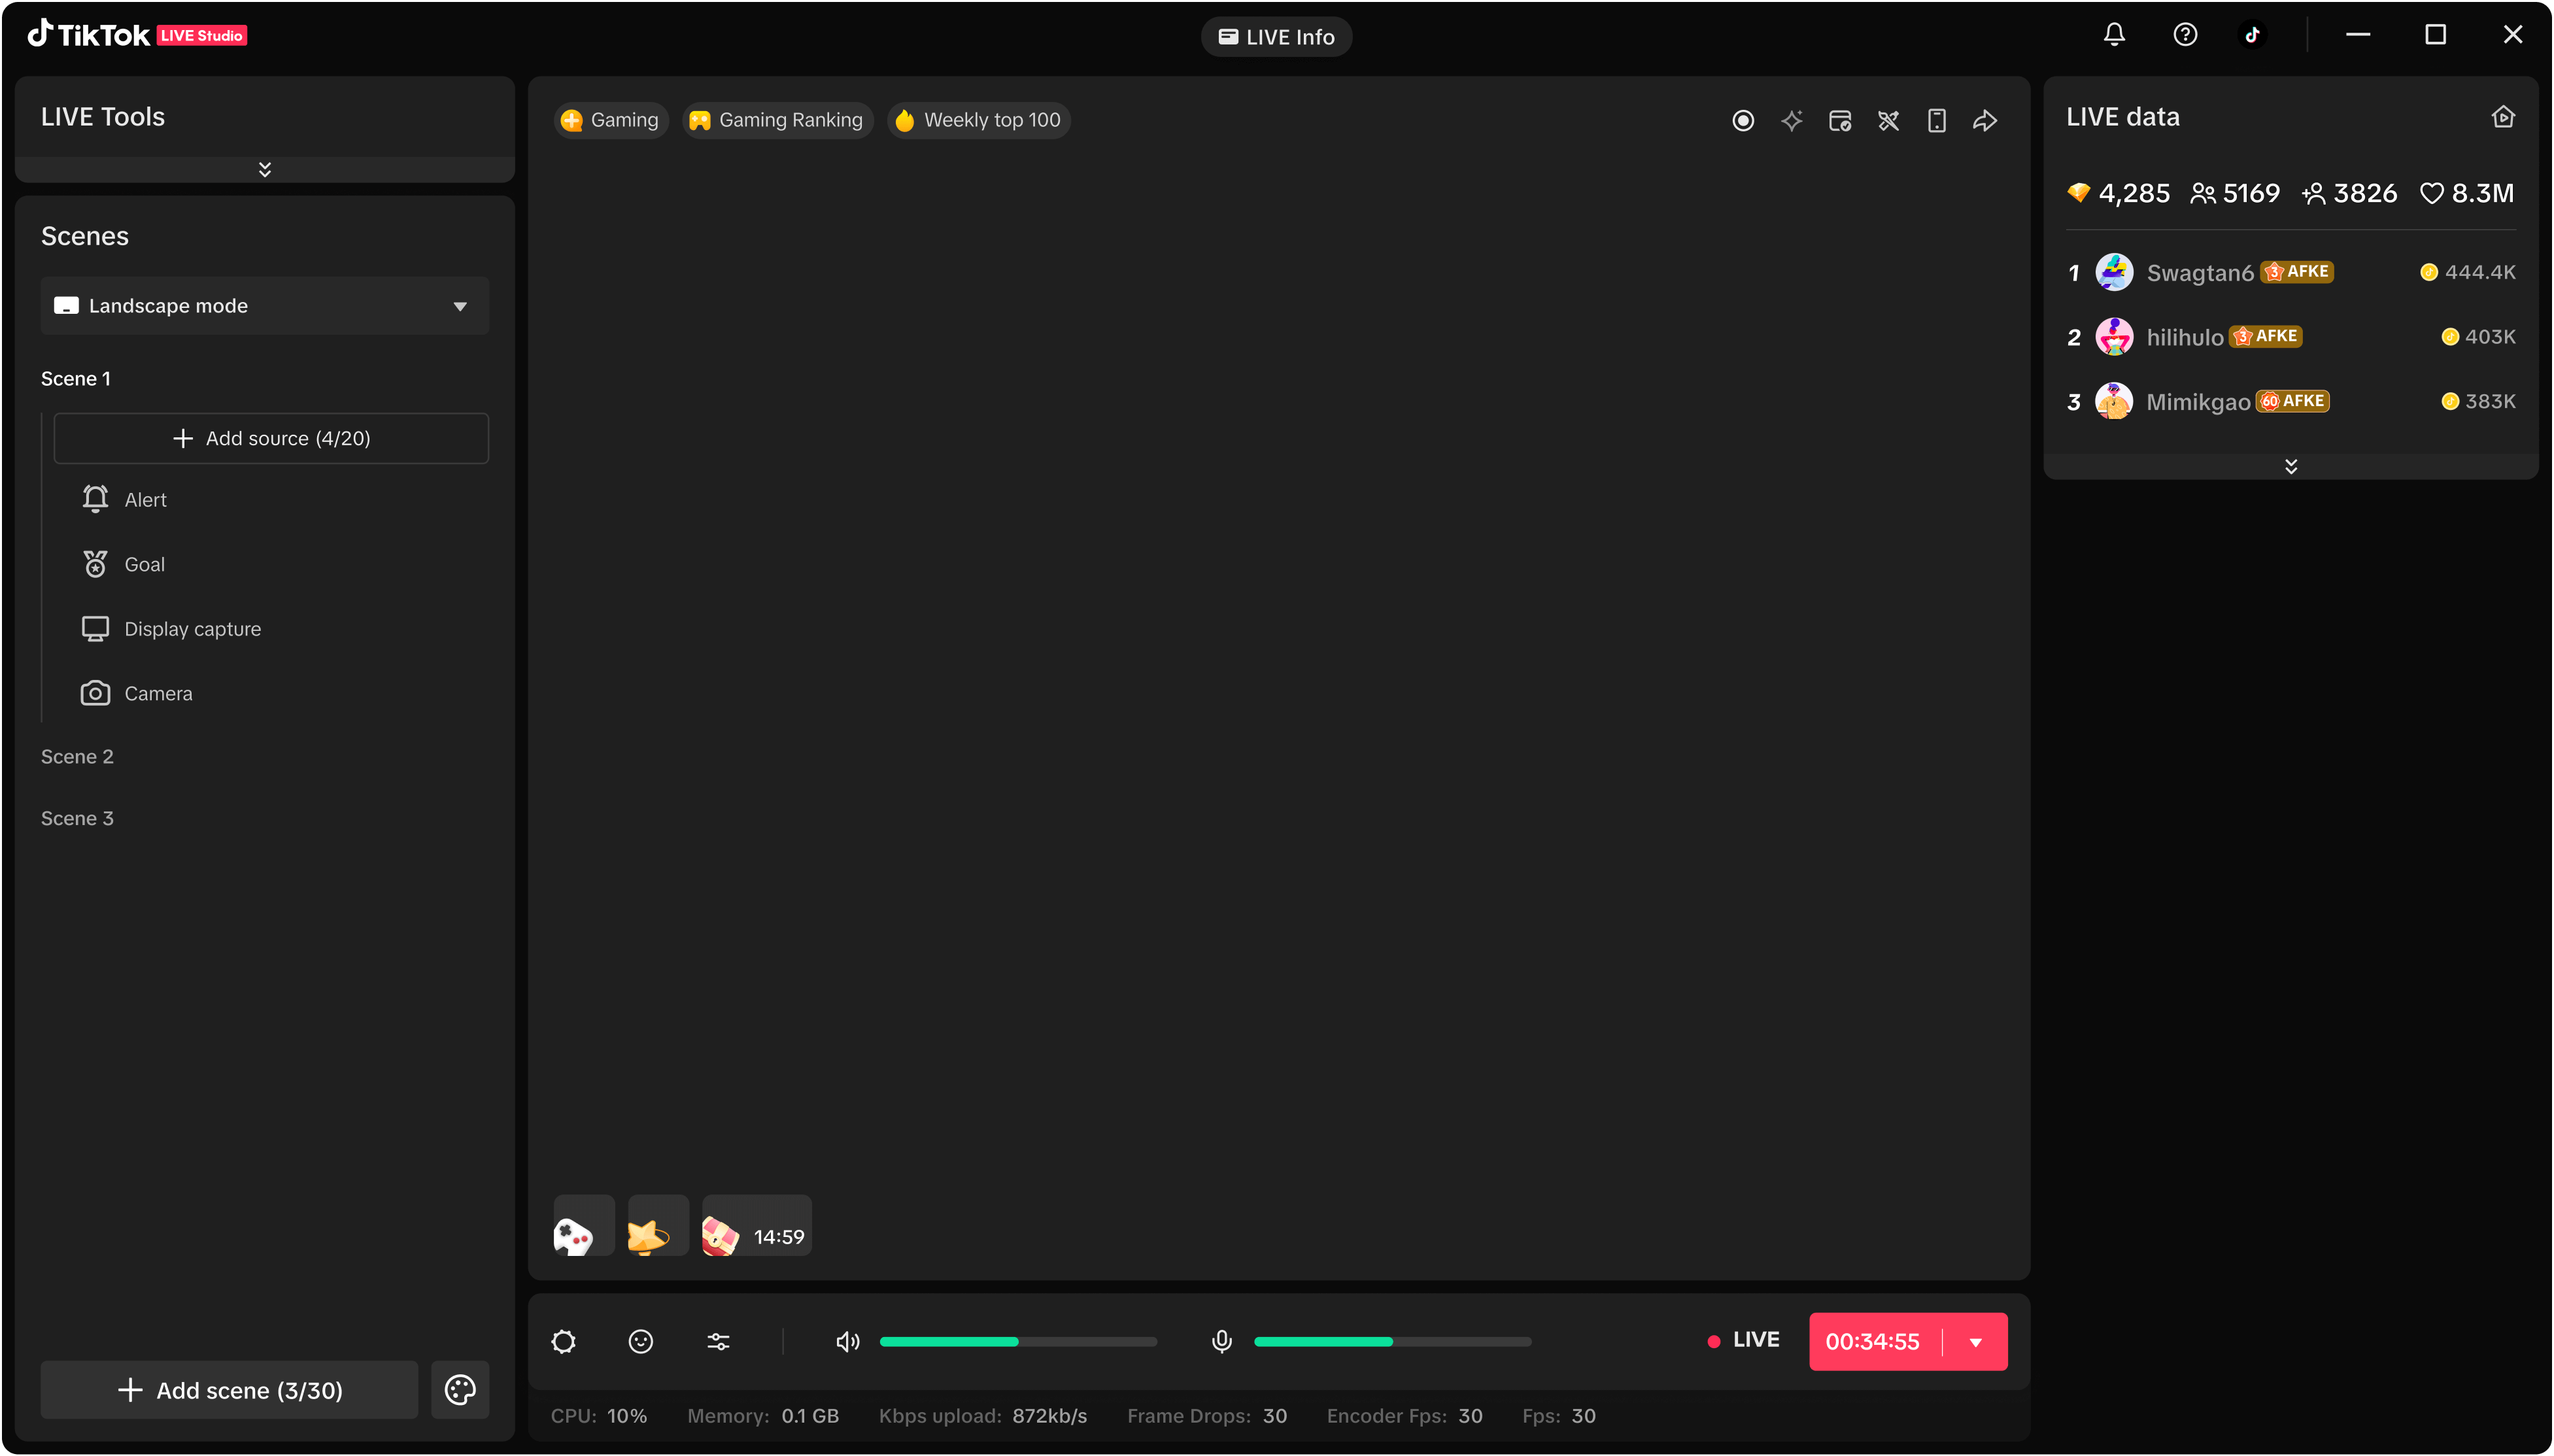Adjust the microphone volume slider

tap(1392, 1342)
